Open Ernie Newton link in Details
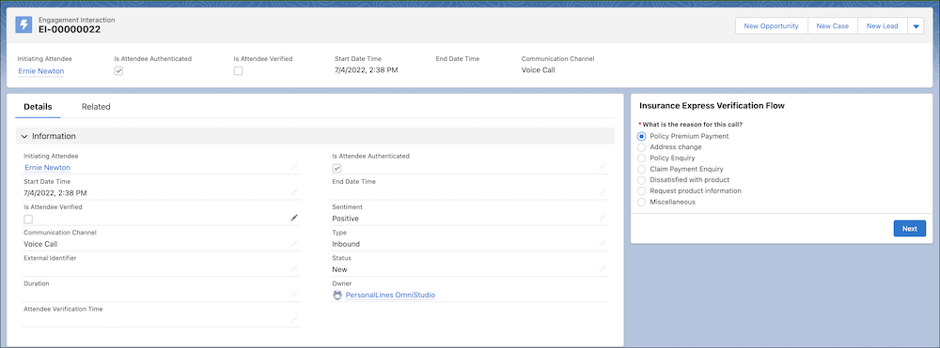The width and height of the screenshot is (940, 348). point(47,167)
